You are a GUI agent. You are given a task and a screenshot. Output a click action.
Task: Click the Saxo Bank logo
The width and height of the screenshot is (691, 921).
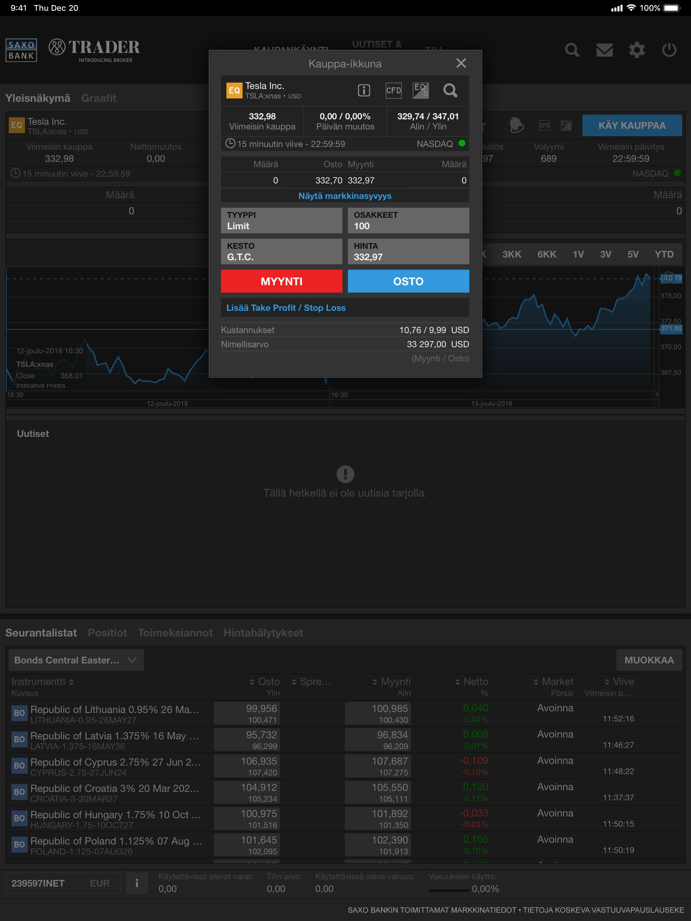[x=21, y=50]
